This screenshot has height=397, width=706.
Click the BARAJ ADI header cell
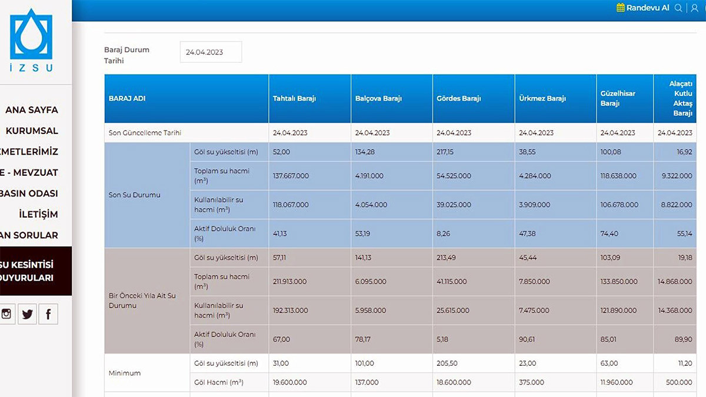click(x=127, y=99)
